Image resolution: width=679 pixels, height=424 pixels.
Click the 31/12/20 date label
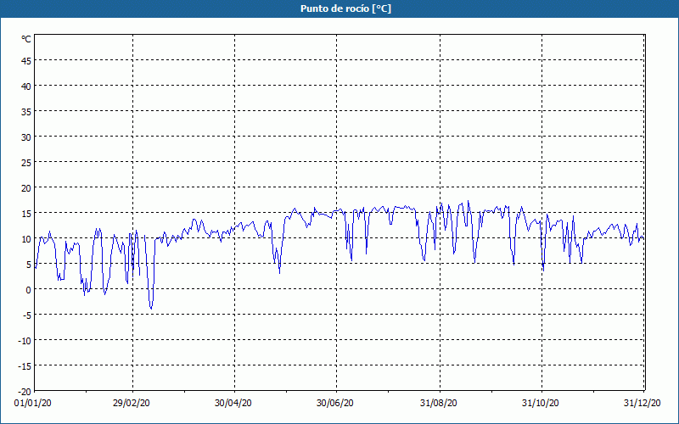643,403
